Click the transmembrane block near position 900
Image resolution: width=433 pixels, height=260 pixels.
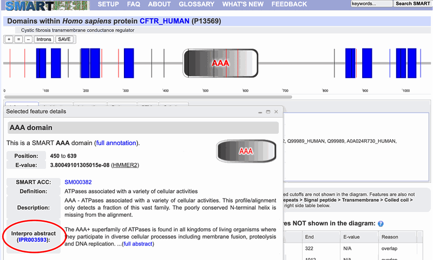[x=367, y=63]
